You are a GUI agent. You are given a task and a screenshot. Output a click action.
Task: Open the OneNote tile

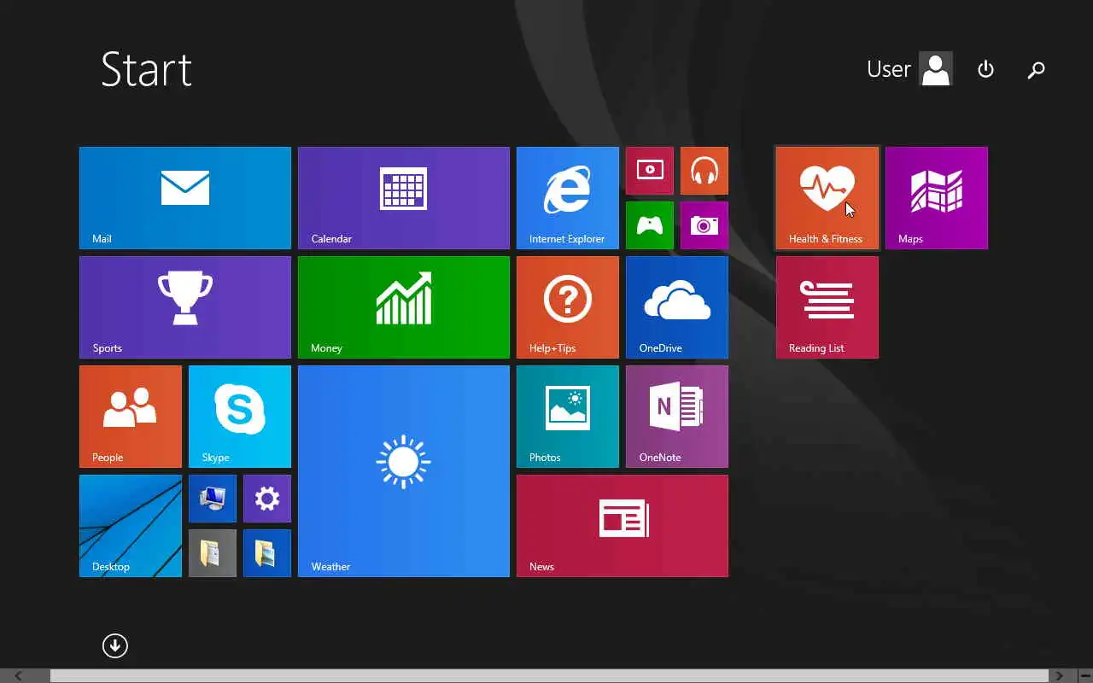(x=677, y=417)
